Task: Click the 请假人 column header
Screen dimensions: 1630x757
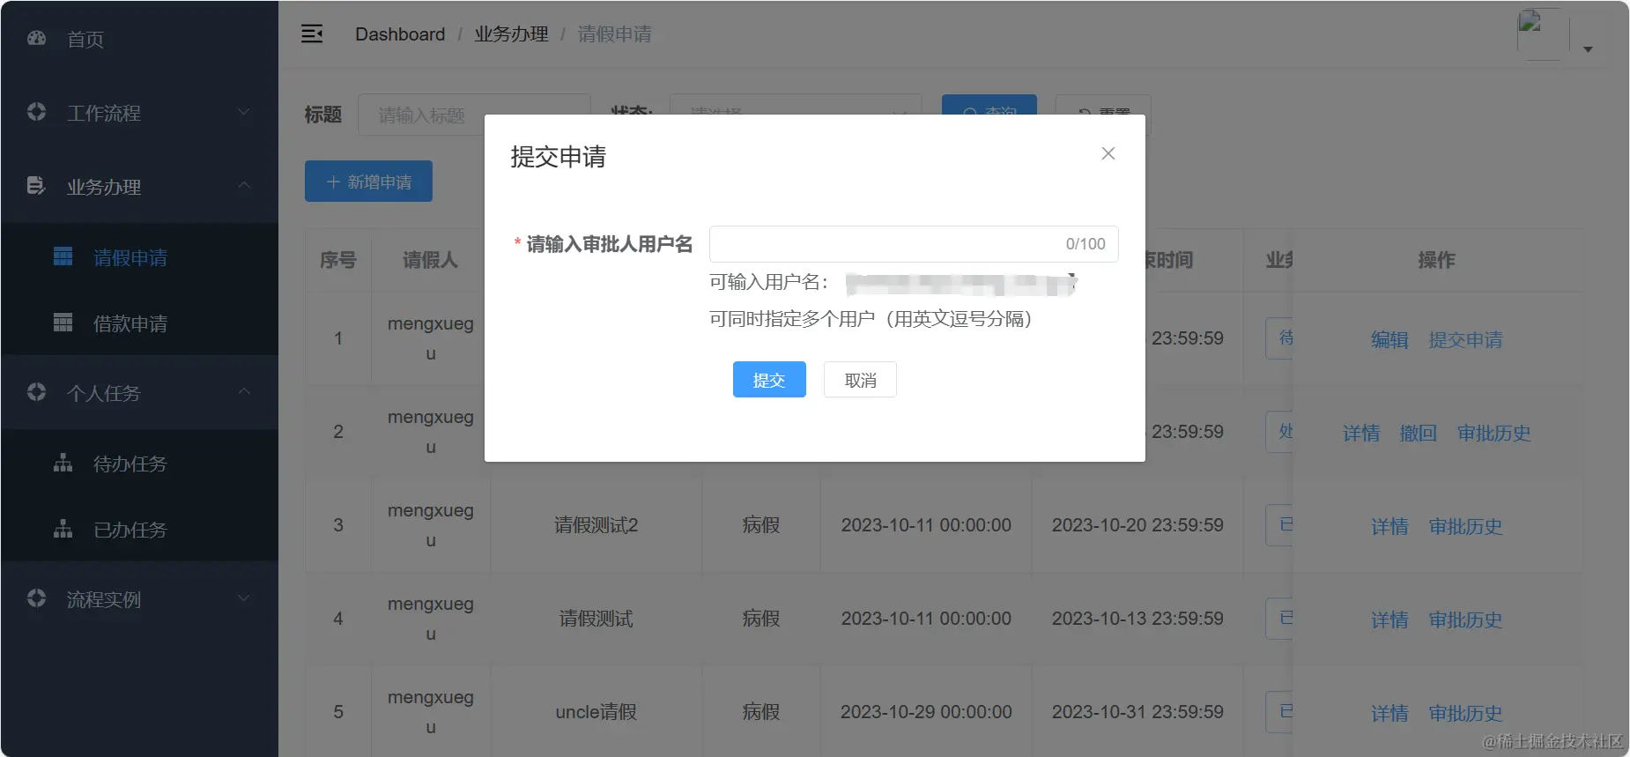Action: pyautogui.click(x=430, y=260)
